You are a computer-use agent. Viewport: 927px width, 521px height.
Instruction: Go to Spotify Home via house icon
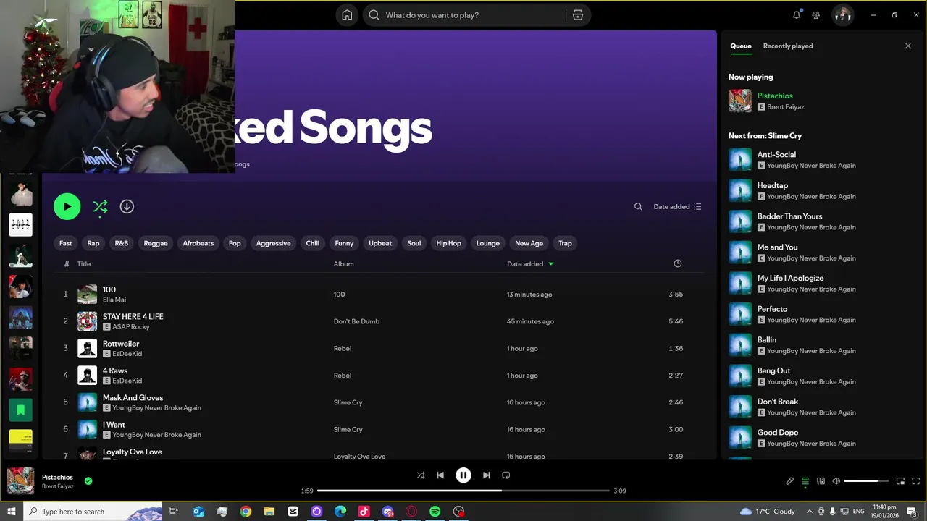[347, 15]
